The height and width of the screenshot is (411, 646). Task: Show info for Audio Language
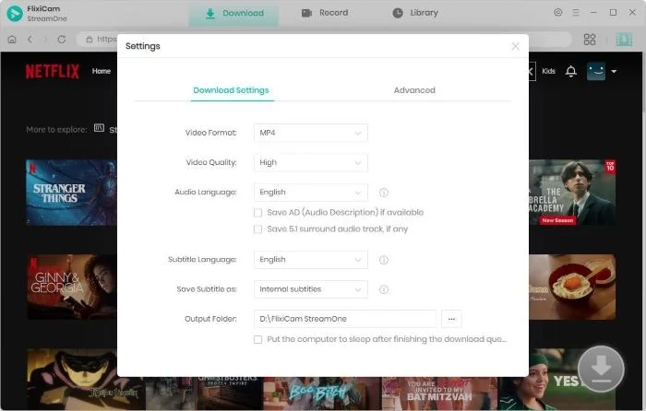(384, 193)
